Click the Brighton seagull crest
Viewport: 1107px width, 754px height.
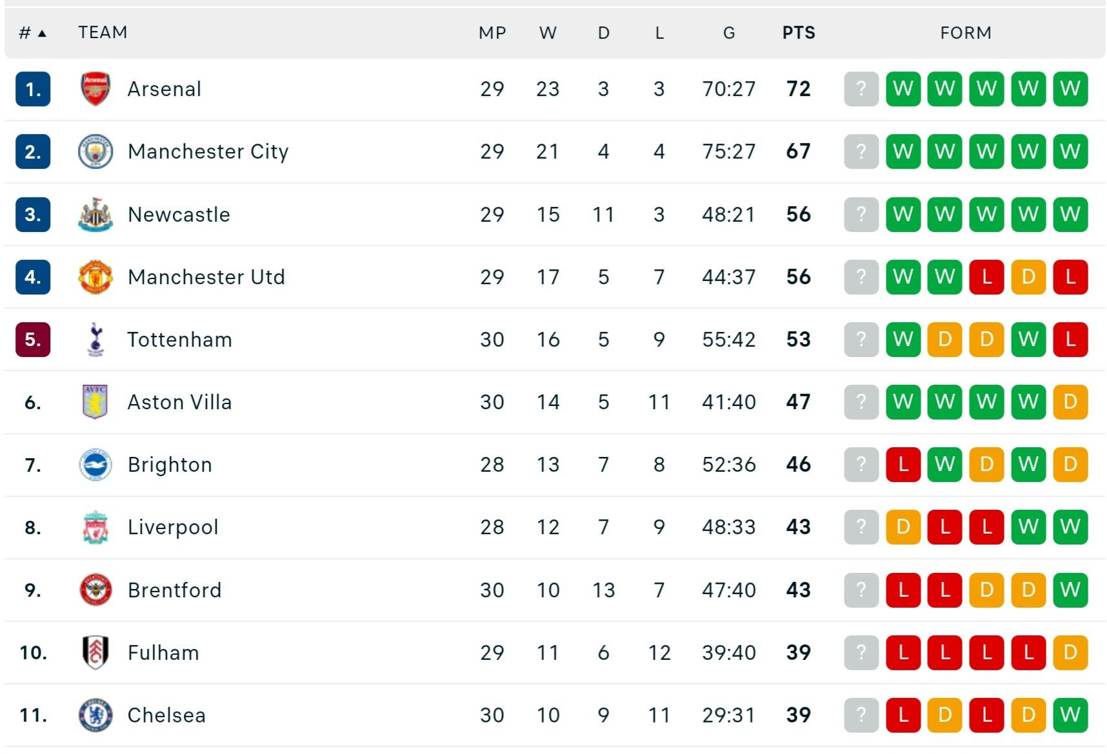point(95,465)
